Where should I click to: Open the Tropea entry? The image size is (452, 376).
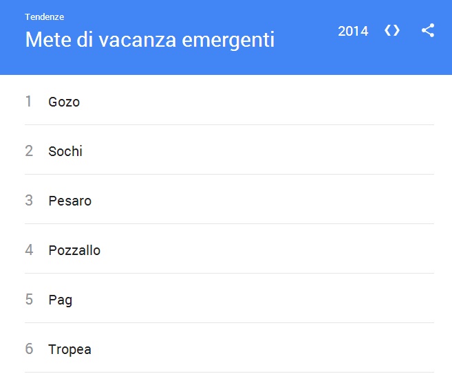(69, 349)
